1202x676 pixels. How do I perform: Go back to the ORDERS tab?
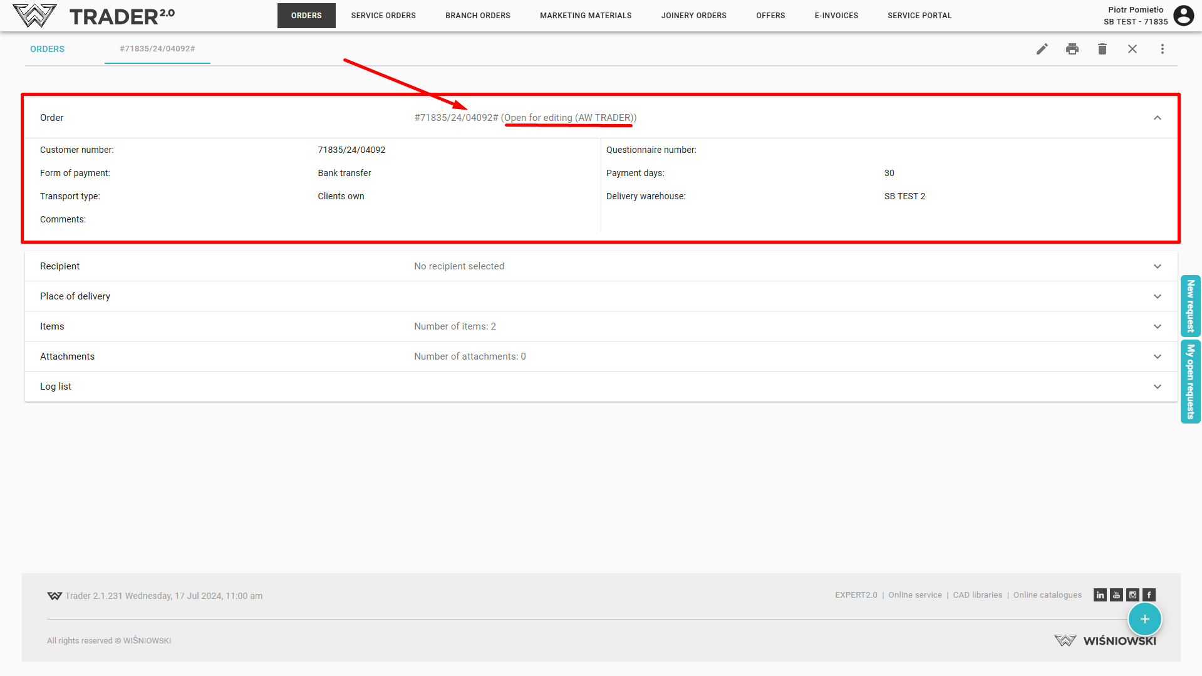[47, 49]
